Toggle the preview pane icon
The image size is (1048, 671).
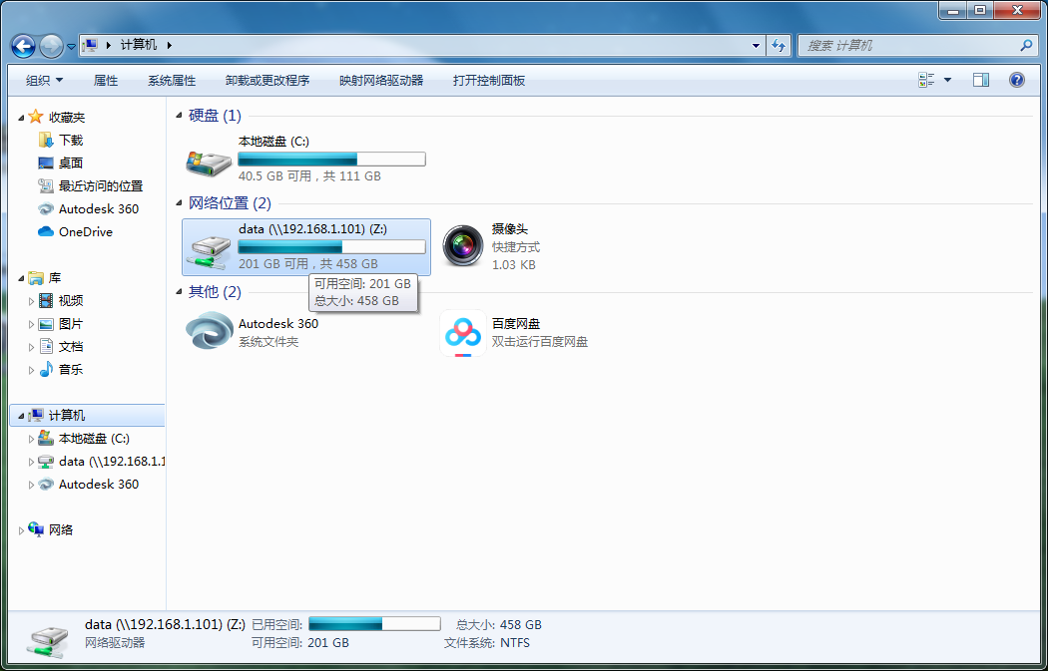(981, 80)
